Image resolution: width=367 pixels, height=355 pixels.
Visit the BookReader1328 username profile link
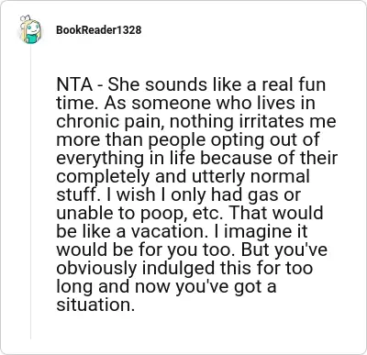(x=99, y=30)
